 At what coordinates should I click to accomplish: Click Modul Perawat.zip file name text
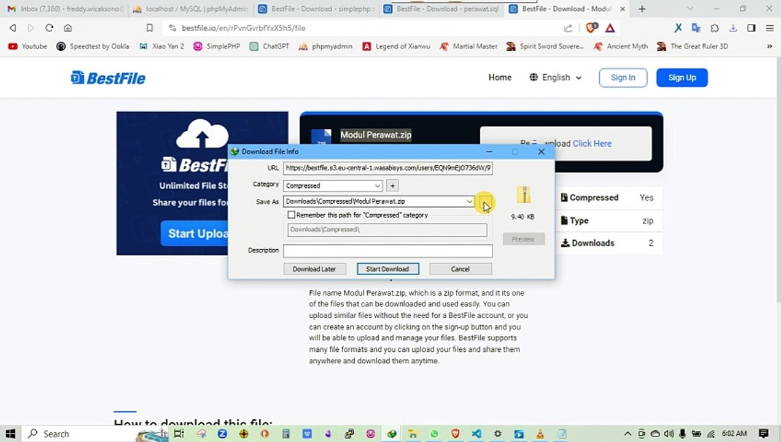376,135
